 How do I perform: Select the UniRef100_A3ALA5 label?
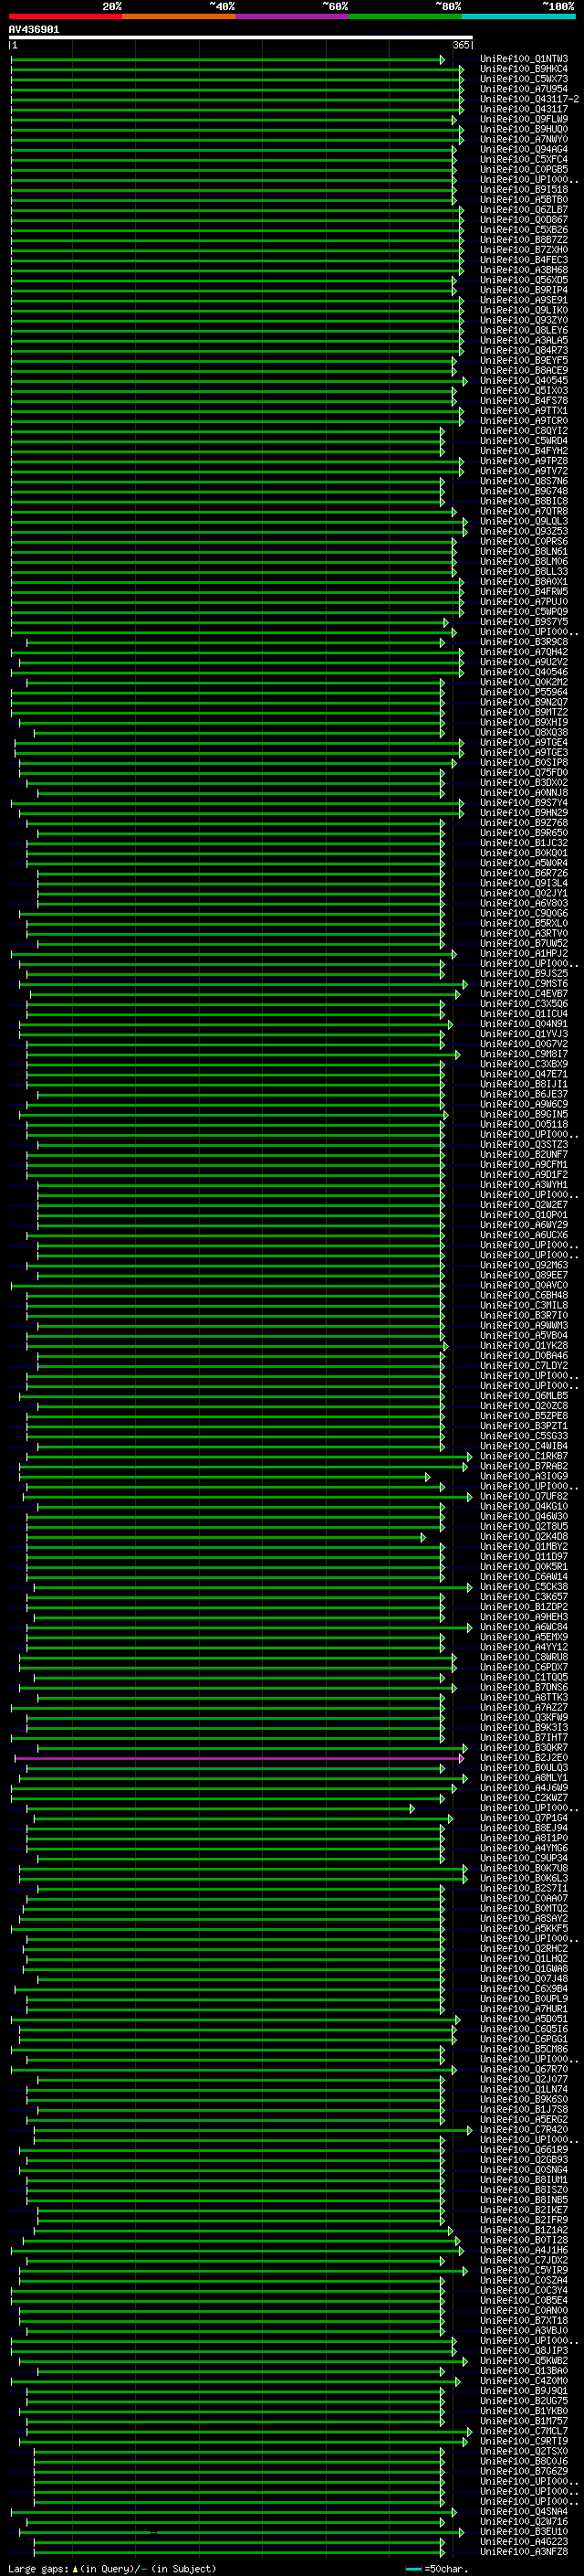pos(524,340)
